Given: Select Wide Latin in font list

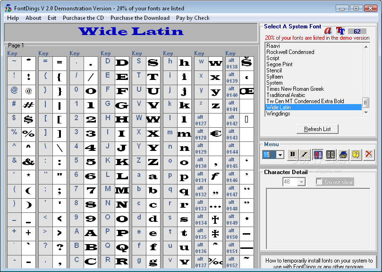Looking at the screenshot, I should (x=314, y=107).
